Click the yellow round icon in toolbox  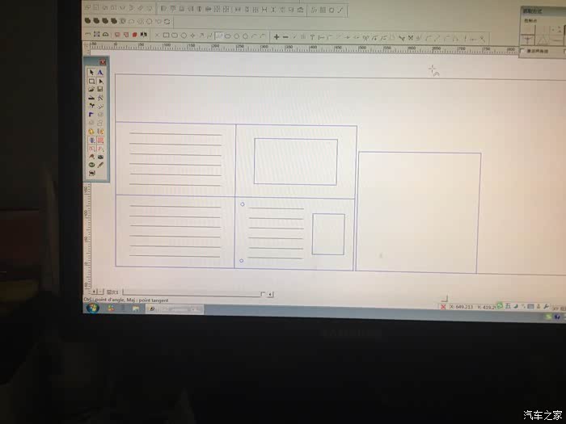pos(91,132)
